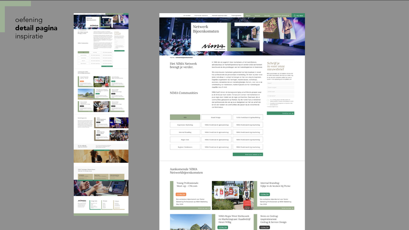
Task: Go to Home in the breadcrumb
Action: (x=172, y=57)
